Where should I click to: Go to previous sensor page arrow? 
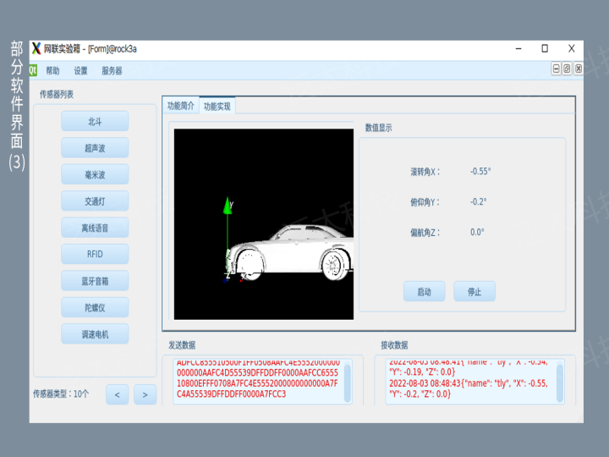click(x=118, y=394)
